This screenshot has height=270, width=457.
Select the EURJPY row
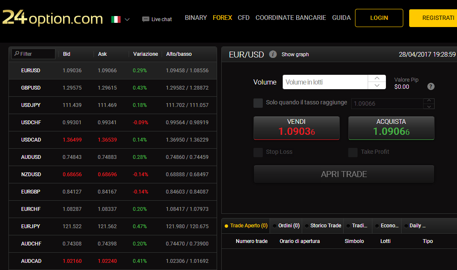[113, 226]
